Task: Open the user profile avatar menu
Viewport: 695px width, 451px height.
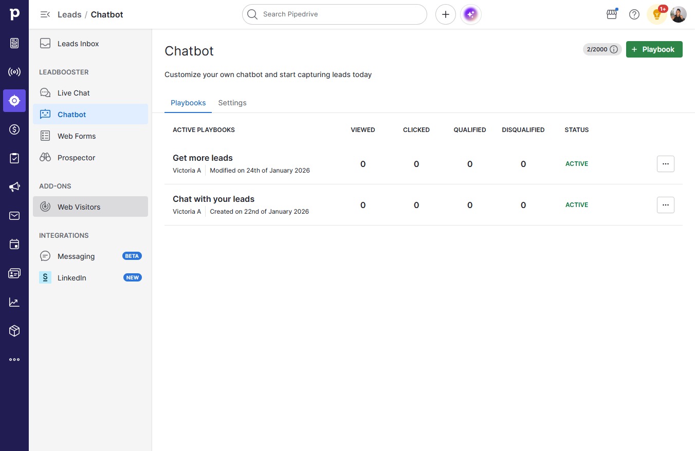Action: (679, 14)
